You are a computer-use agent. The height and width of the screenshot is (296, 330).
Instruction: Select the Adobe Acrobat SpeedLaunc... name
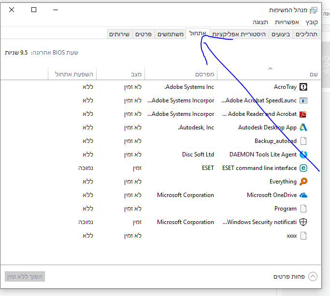pyautogui.click(x=259, y=100)
